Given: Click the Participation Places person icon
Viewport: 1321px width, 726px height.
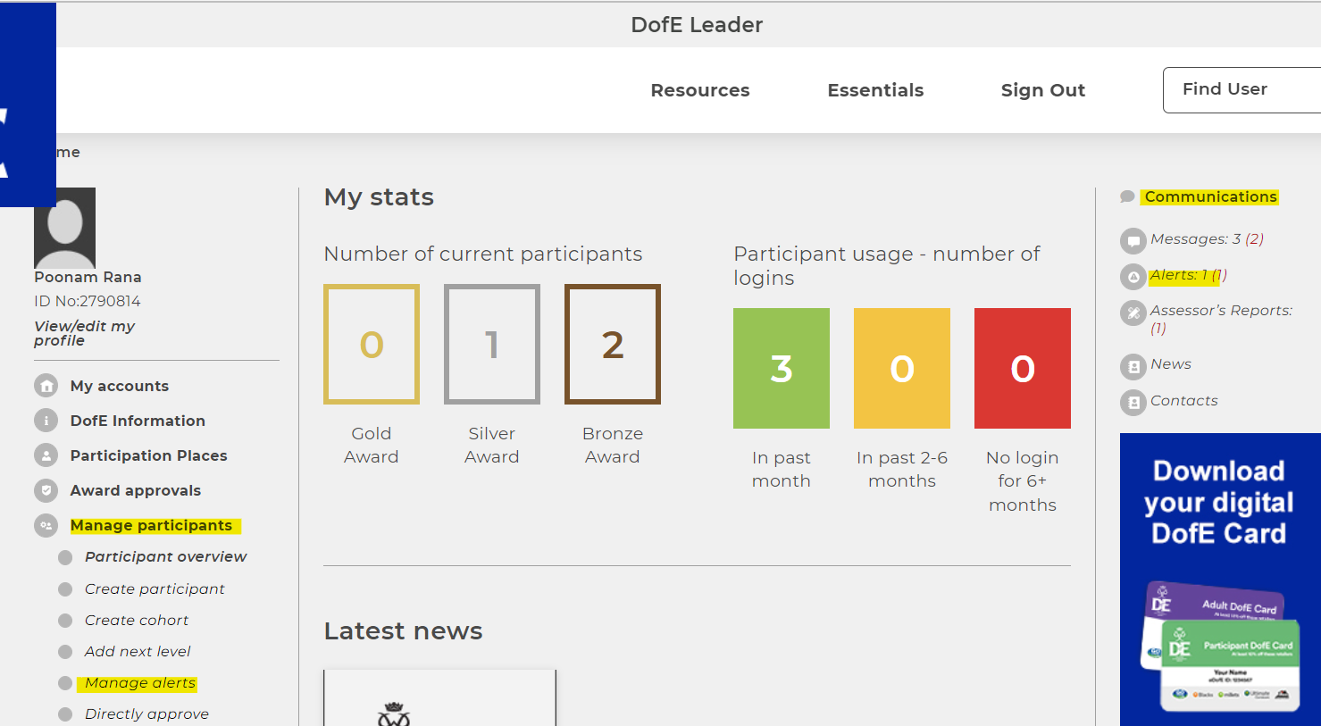Looking at the screenshot, I should point(46,455).
